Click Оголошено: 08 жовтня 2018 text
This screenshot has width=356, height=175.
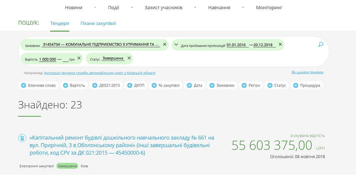point(297,156)
